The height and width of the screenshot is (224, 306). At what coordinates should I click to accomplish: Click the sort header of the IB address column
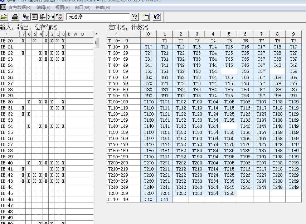pyautogui.click(x=10, y=34)
